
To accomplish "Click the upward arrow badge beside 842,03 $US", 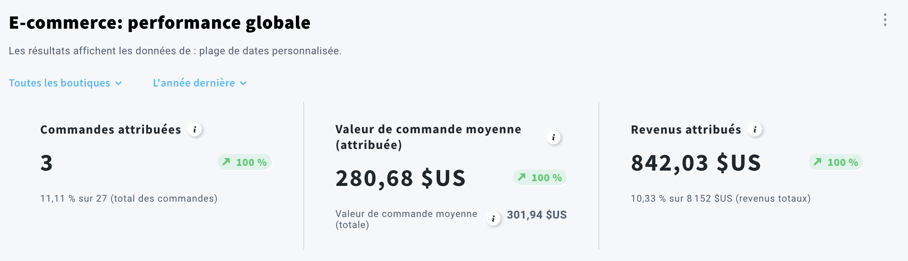I will pos(835,162).
